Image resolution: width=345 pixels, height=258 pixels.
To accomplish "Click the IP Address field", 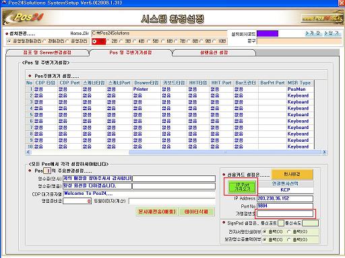I will (x=285, y=198).
